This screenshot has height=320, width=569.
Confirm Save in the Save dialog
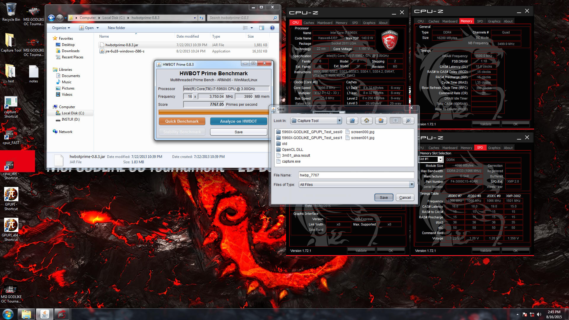tap(383, 197)
